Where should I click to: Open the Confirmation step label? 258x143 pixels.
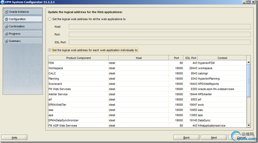pyautogui.click(x=17, y=26)
